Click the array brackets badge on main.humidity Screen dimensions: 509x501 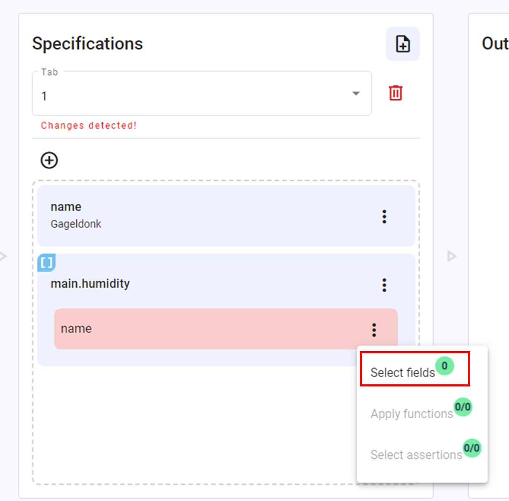(46, 262)
